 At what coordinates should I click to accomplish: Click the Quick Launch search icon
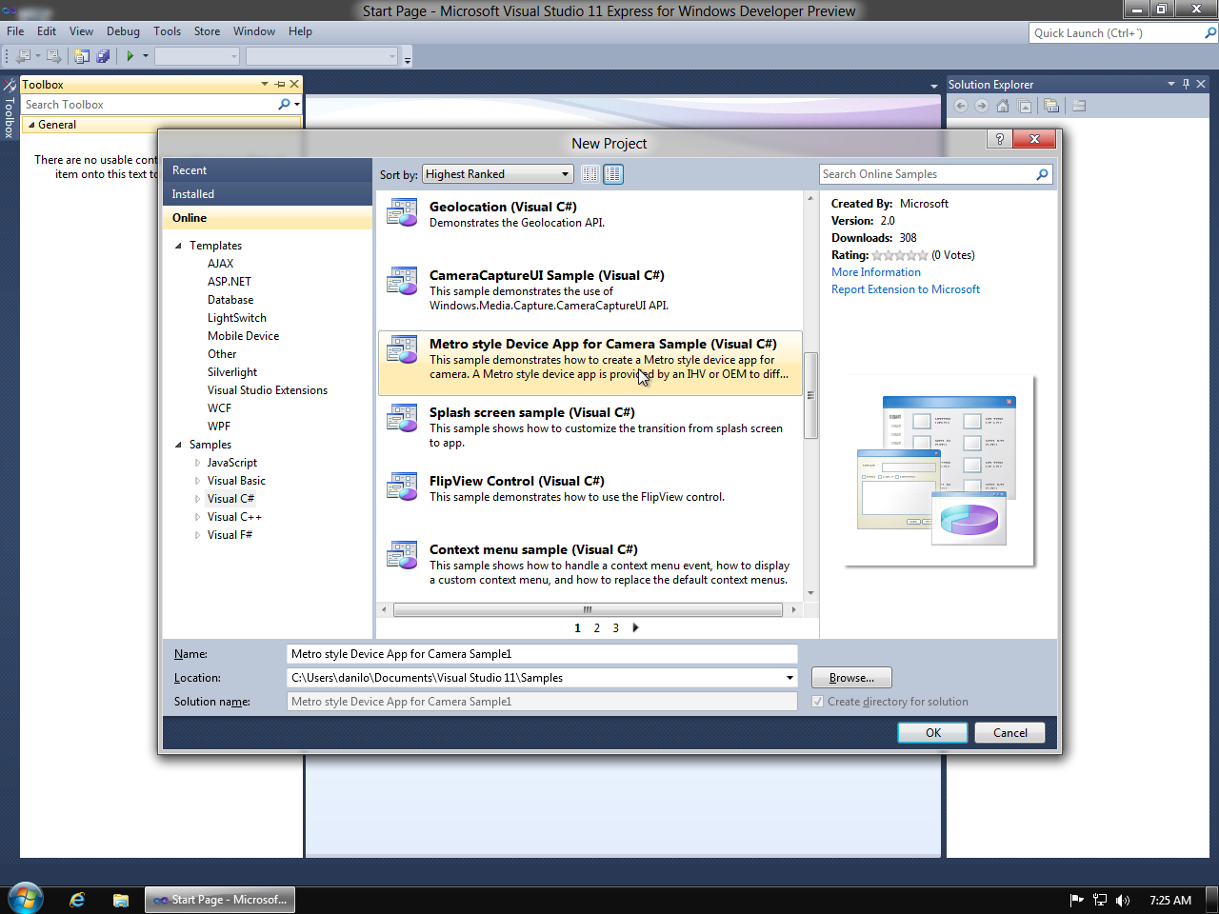pos(1210,32)
